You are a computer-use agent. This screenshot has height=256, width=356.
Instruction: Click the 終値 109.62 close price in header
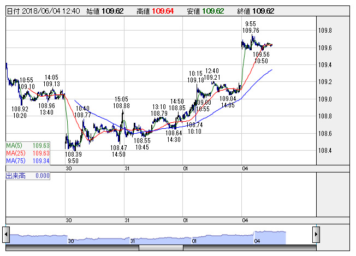256,11
